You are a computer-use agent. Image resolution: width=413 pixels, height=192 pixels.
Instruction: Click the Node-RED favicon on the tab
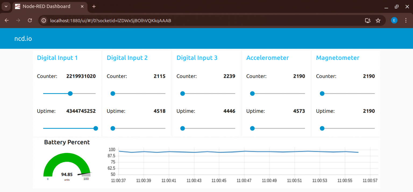(x=17, y=6)
